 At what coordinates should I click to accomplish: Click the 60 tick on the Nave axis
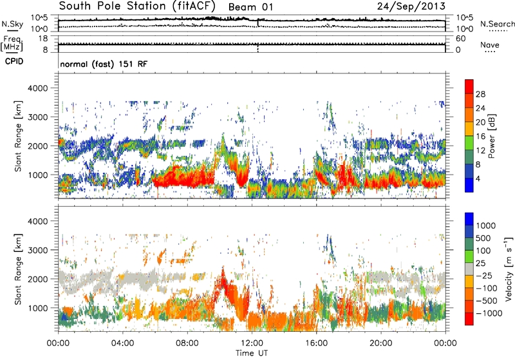pos(460,39)
